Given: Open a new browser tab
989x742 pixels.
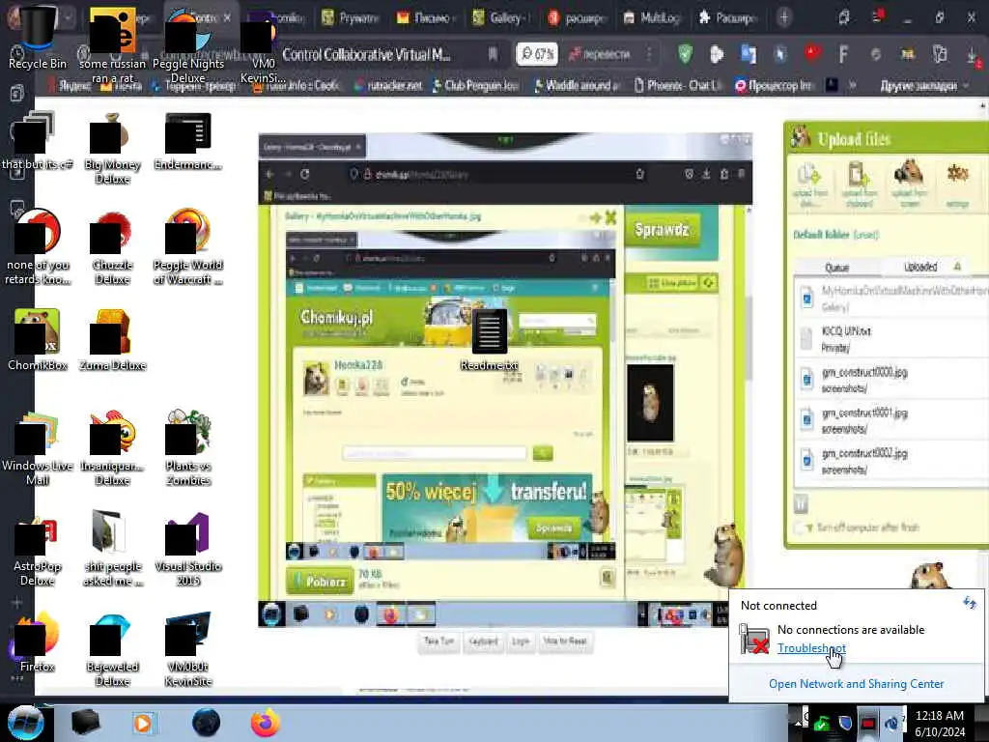Looking at the screenshot, I should click(x=784, y=17).
